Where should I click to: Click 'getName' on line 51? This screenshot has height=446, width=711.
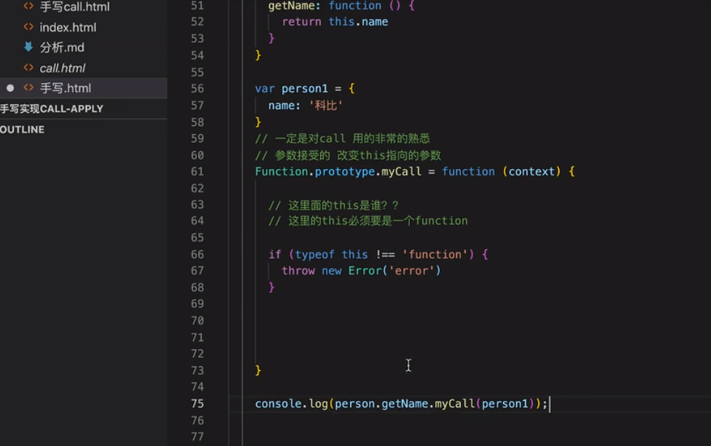tap(292, 6)
